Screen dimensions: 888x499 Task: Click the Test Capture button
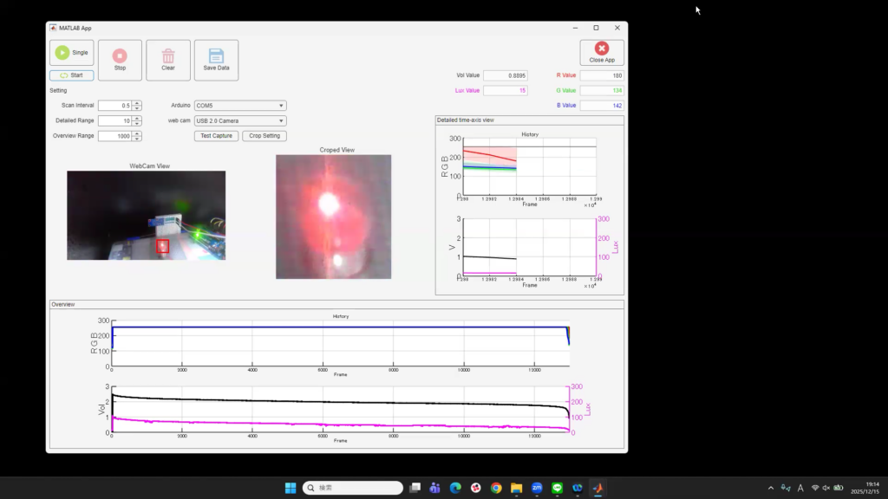(216, 136)
